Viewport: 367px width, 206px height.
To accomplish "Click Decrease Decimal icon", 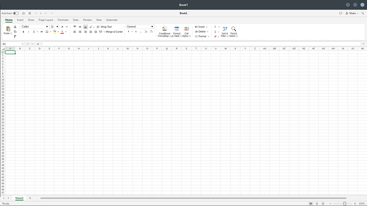I will click(x=152, y=32).
